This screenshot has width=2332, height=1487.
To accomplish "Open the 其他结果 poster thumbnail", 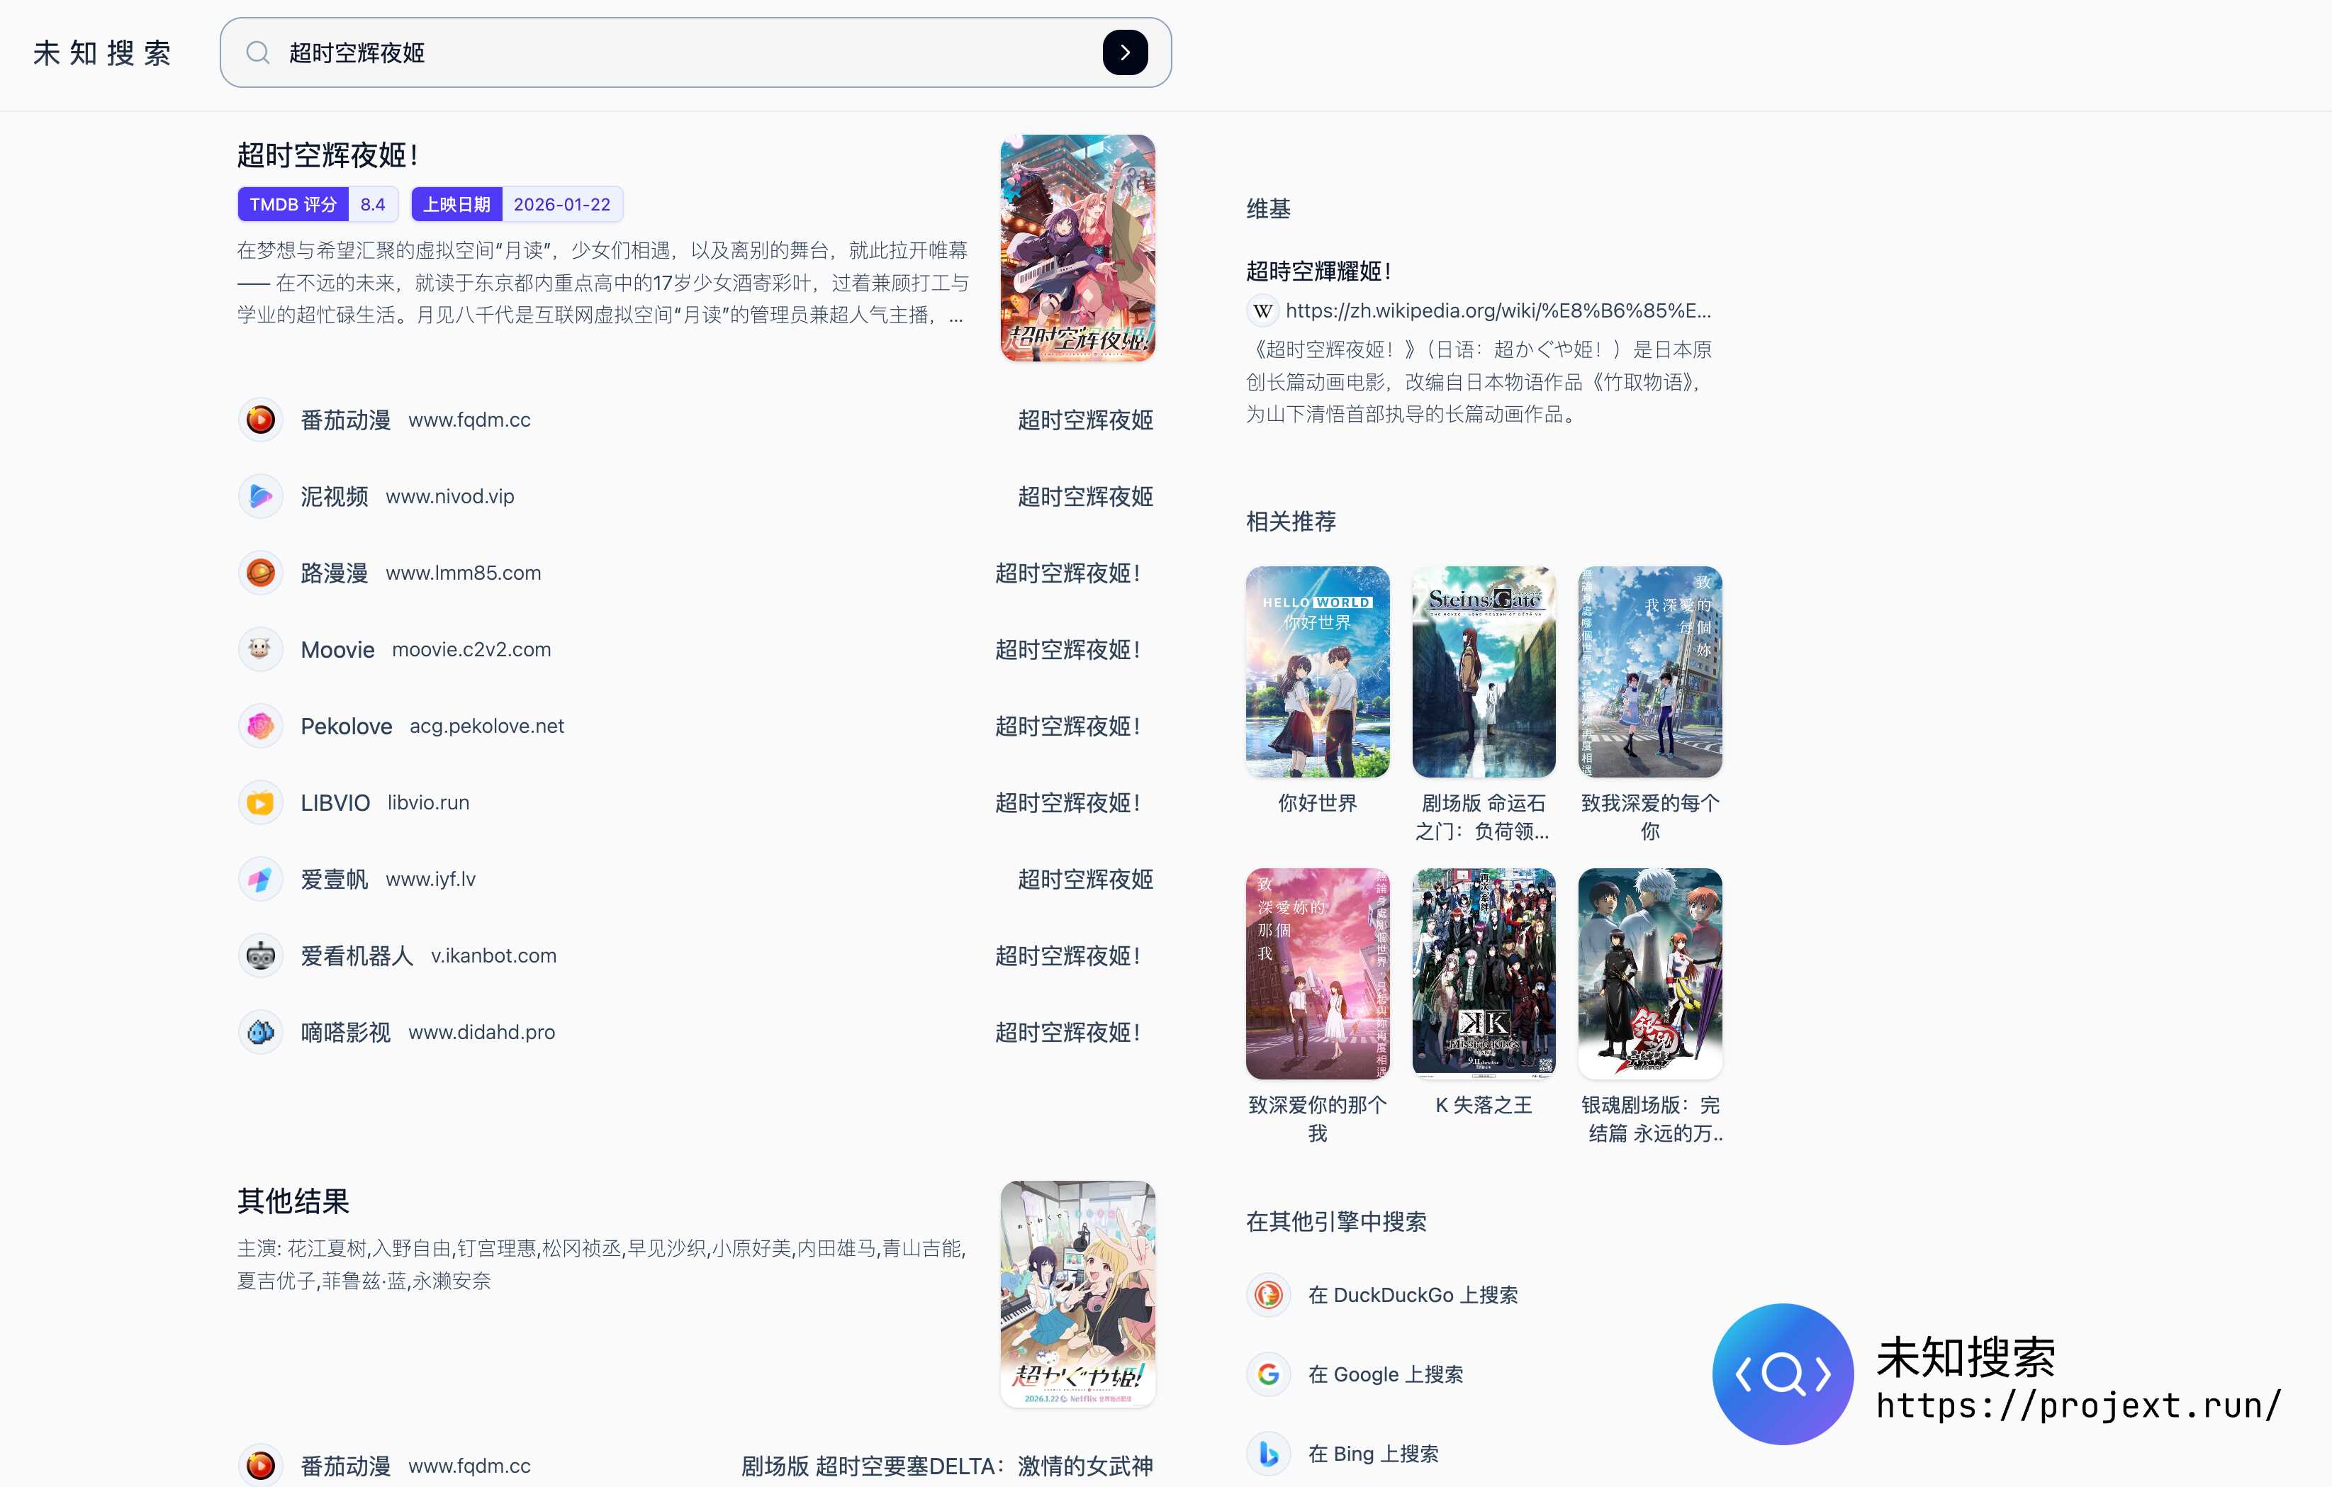I will tap(1078, 1294).
